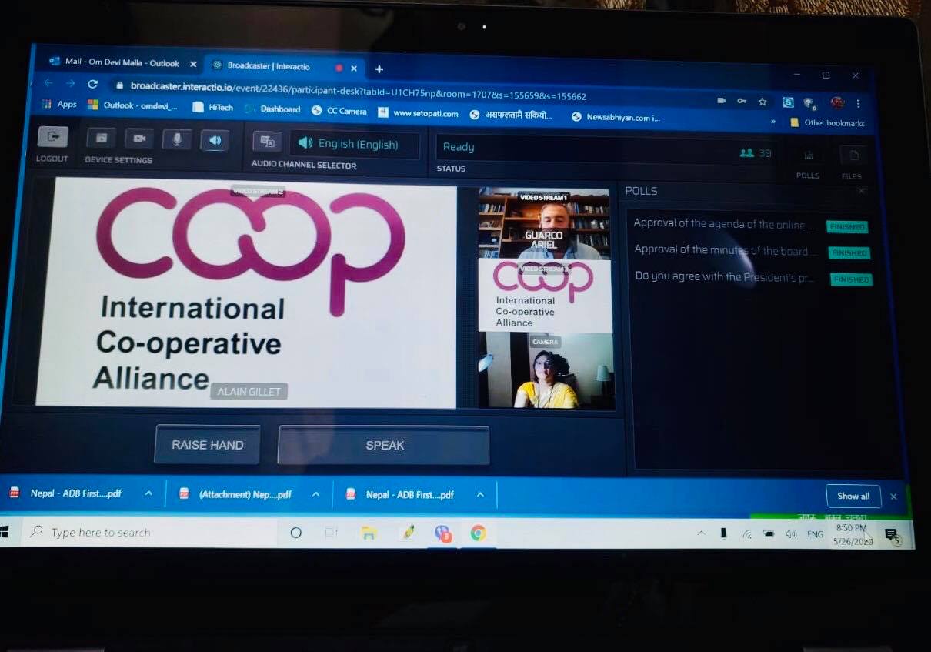Open a new browser tab

pos(379,69)
